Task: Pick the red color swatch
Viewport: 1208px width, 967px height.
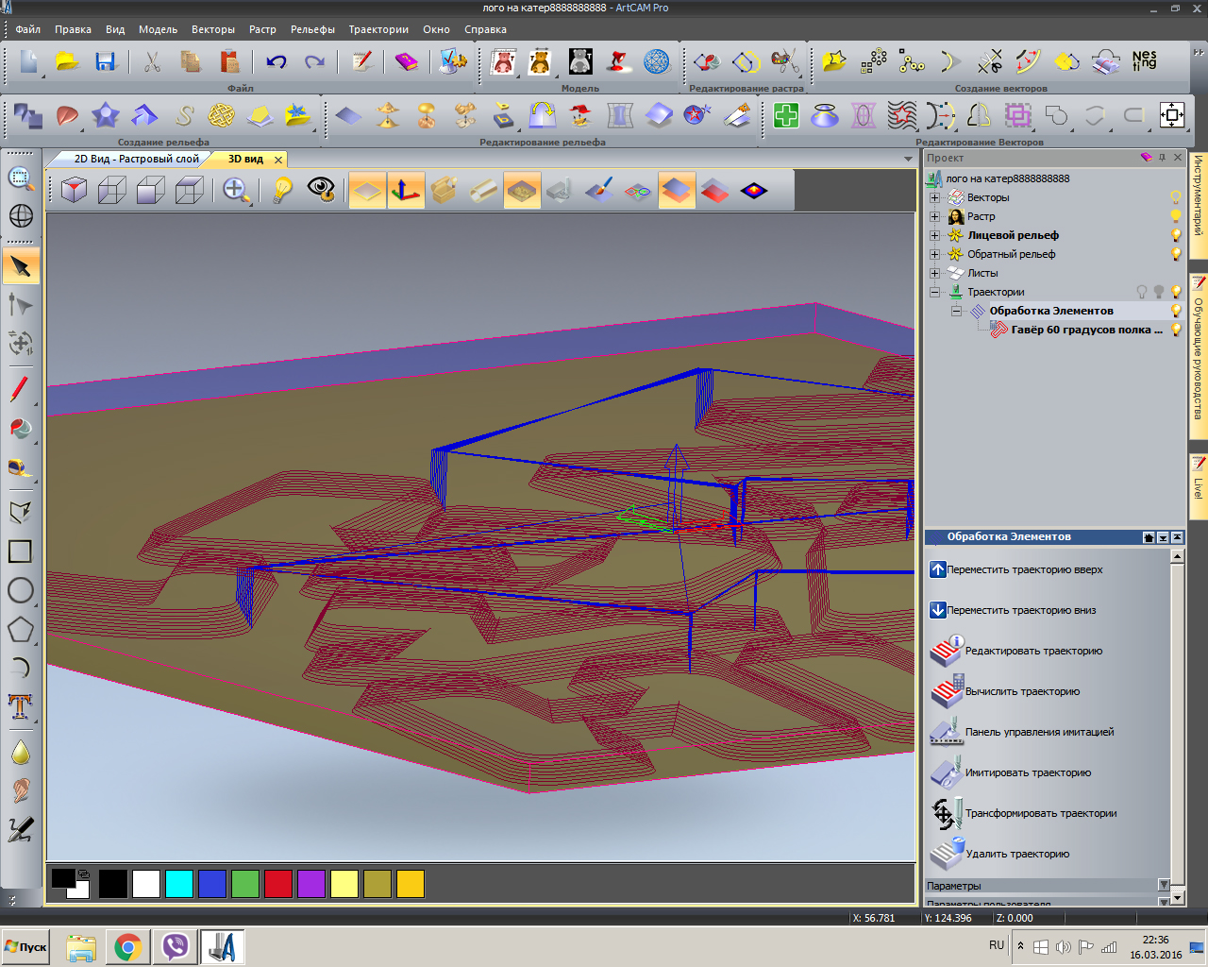Action: 278,884
